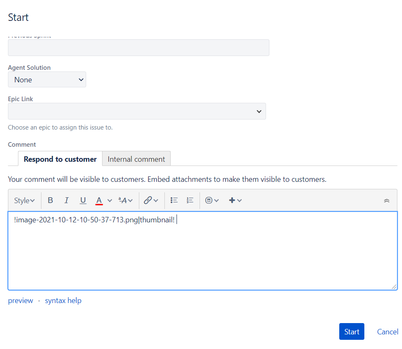The height and width of the screenshot is (349, 402).
Task: Collapse the editor toolbar with double-chevron
Action: point(387,200)
